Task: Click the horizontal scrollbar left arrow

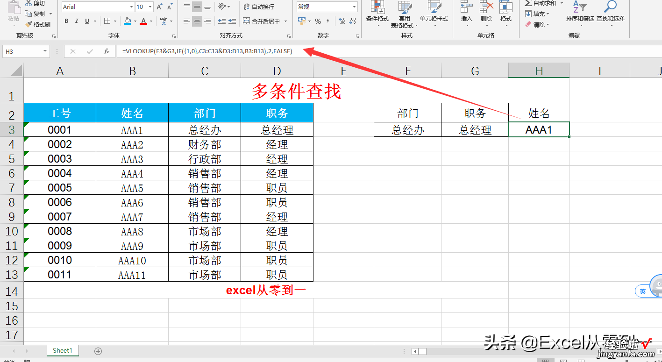Action: coord(414,351)
